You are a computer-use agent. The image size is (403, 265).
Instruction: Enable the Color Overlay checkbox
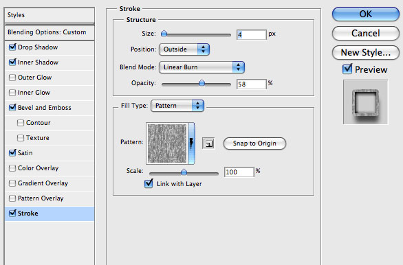pos(12,168)
